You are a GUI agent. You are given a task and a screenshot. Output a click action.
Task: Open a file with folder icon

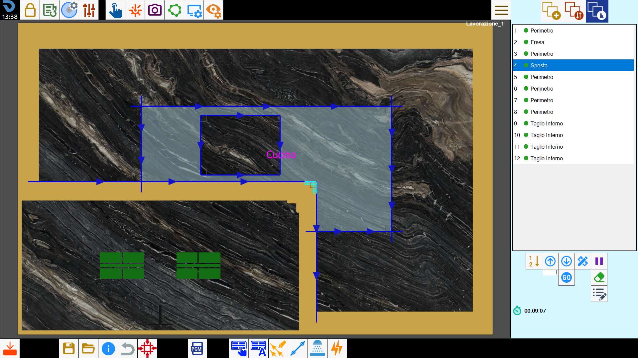tap(88, 348)
